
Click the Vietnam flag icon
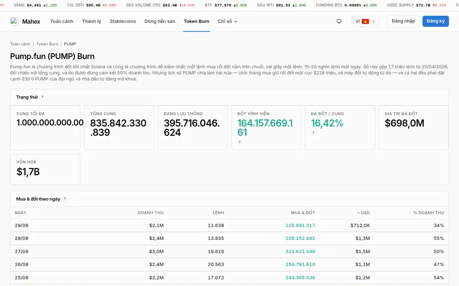[366, 21]
